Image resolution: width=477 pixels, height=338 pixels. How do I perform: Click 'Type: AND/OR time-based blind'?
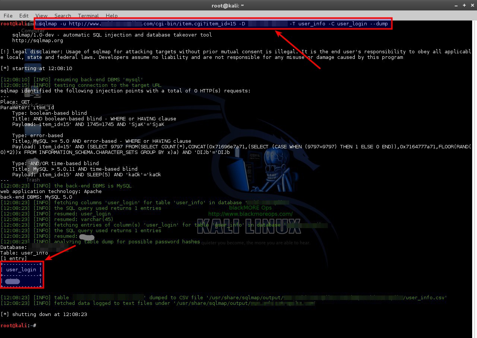click(x=56, y=164)
